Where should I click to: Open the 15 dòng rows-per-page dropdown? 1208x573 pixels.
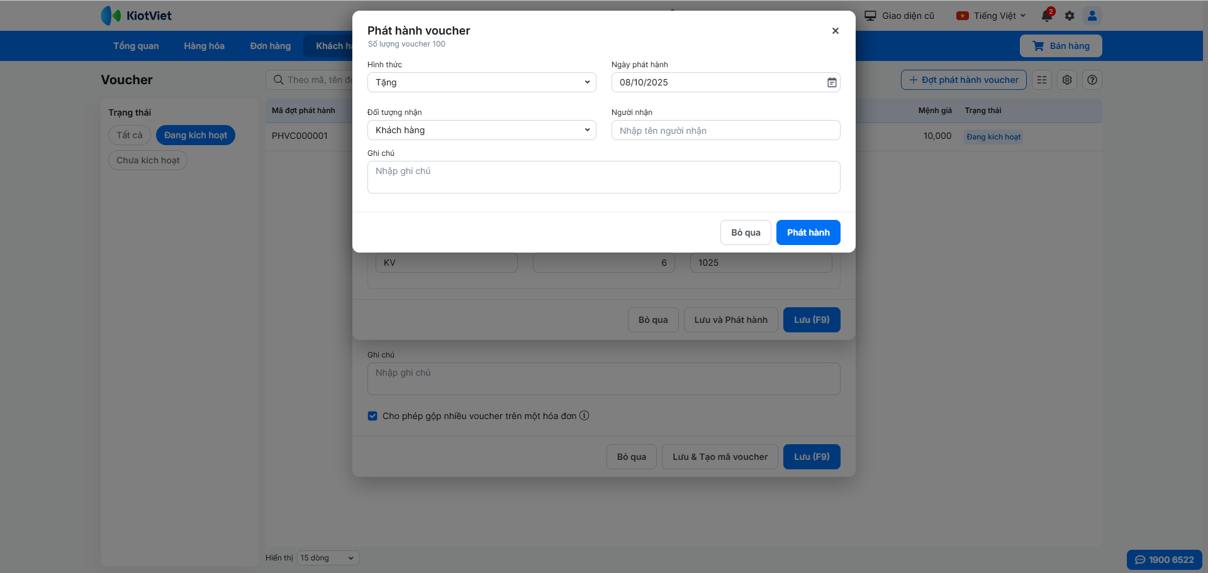pyautogui.click(x=328, y=558)
